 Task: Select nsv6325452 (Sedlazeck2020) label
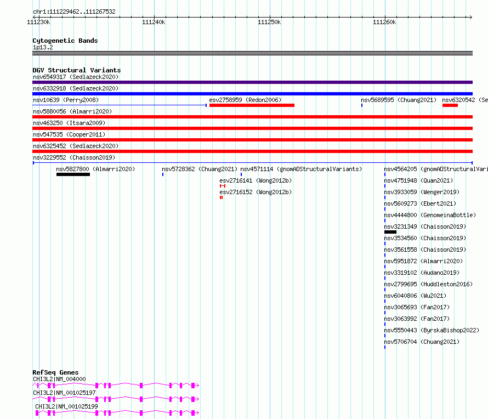click(x=76, y=146)
